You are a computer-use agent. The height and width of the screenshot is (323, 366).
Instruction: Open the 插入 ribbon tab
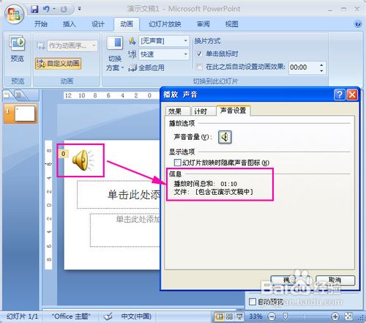tap(70, 24)
